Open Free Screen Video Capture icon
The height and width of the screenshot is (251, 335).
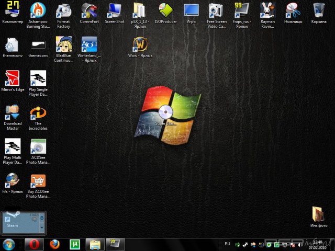(x=217, y=10)
